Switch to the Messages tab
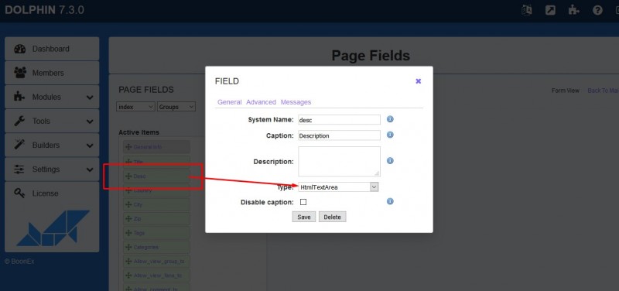The image size is (619, 291). 296,102
